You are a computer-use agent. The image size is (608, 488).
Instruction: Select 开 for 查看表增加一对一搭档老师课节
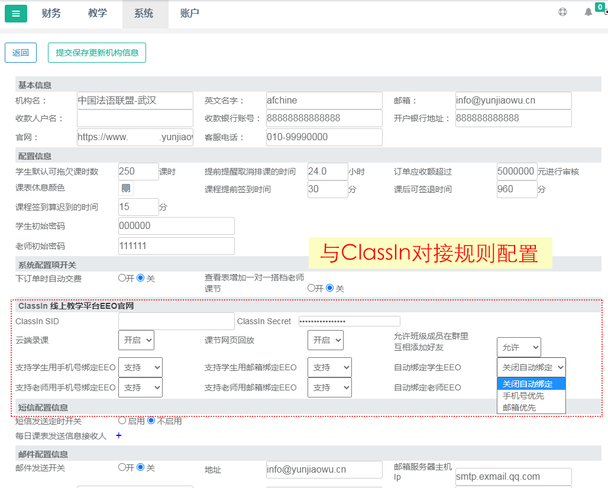coord(312,288)
